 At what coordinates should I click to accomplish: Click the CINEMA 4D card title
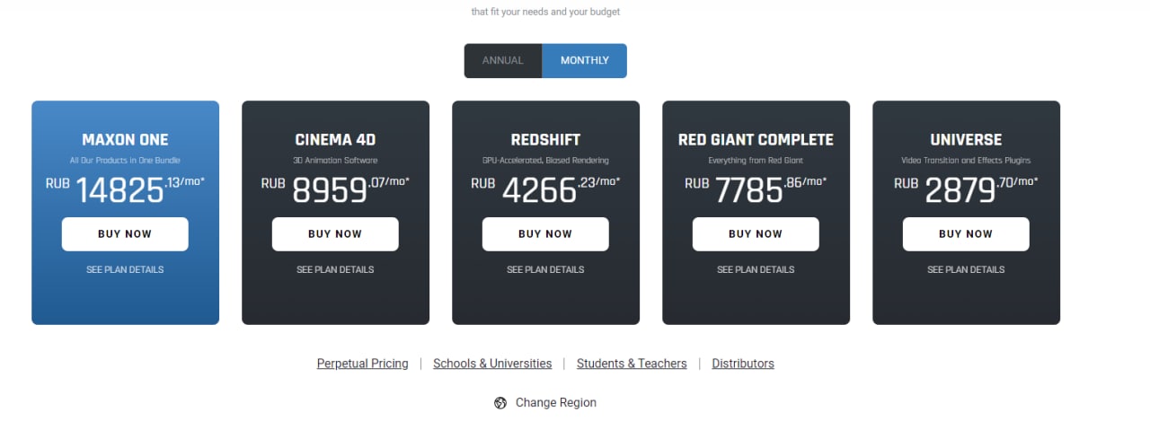pyautogui.click(x=335, y=140)
